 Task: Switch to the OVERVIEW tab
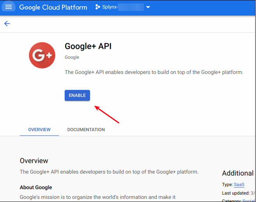39,130
